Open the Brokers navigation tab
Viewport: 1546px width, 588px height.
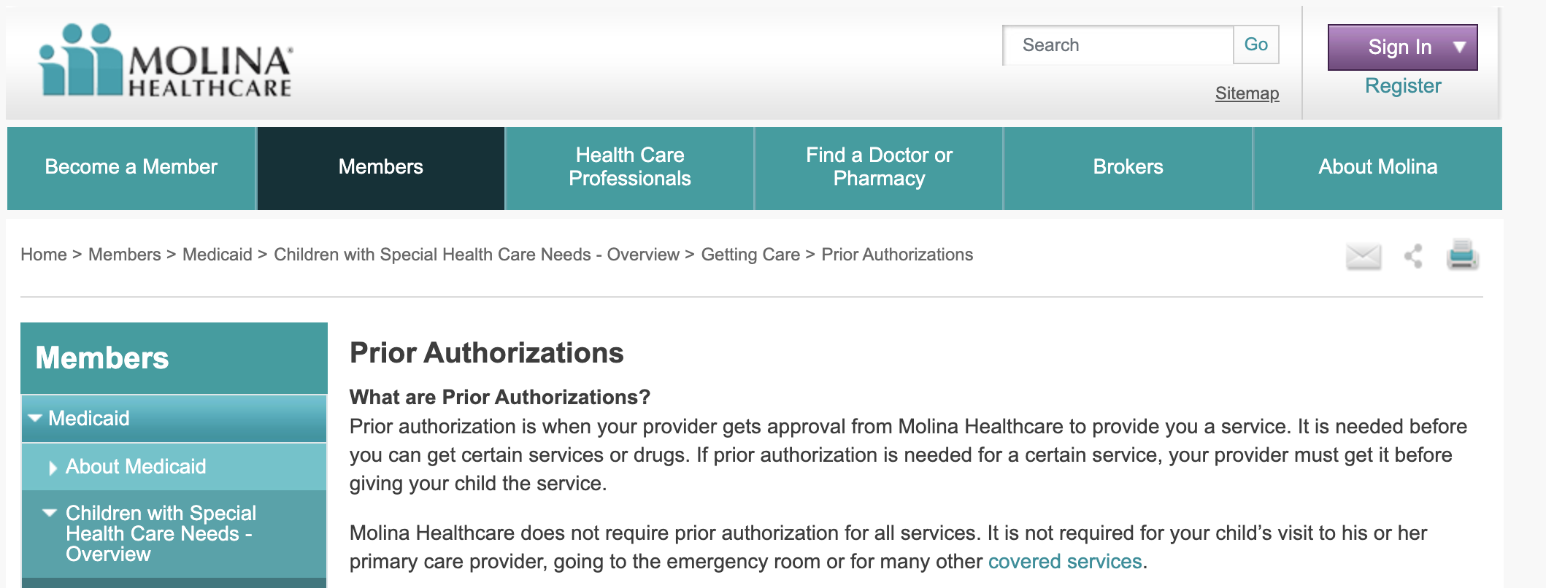[1128, 168]
